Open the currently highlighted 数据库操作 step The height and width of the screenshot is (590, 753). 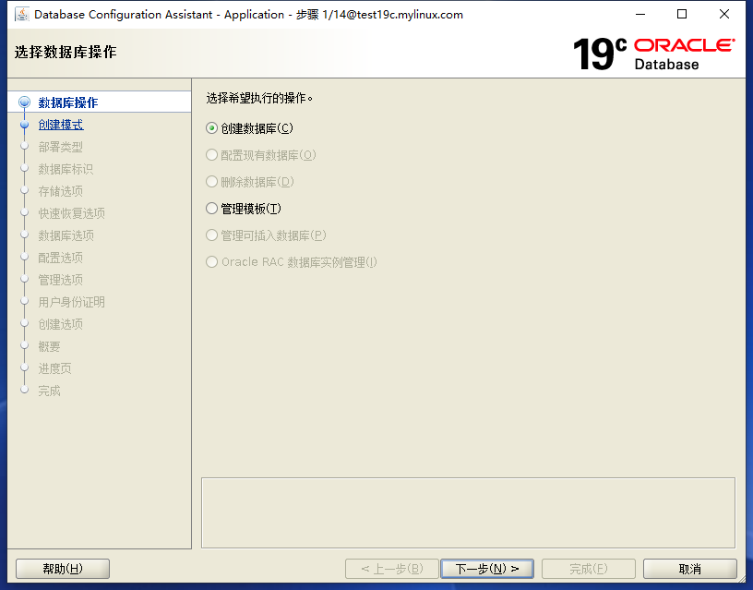66,102
